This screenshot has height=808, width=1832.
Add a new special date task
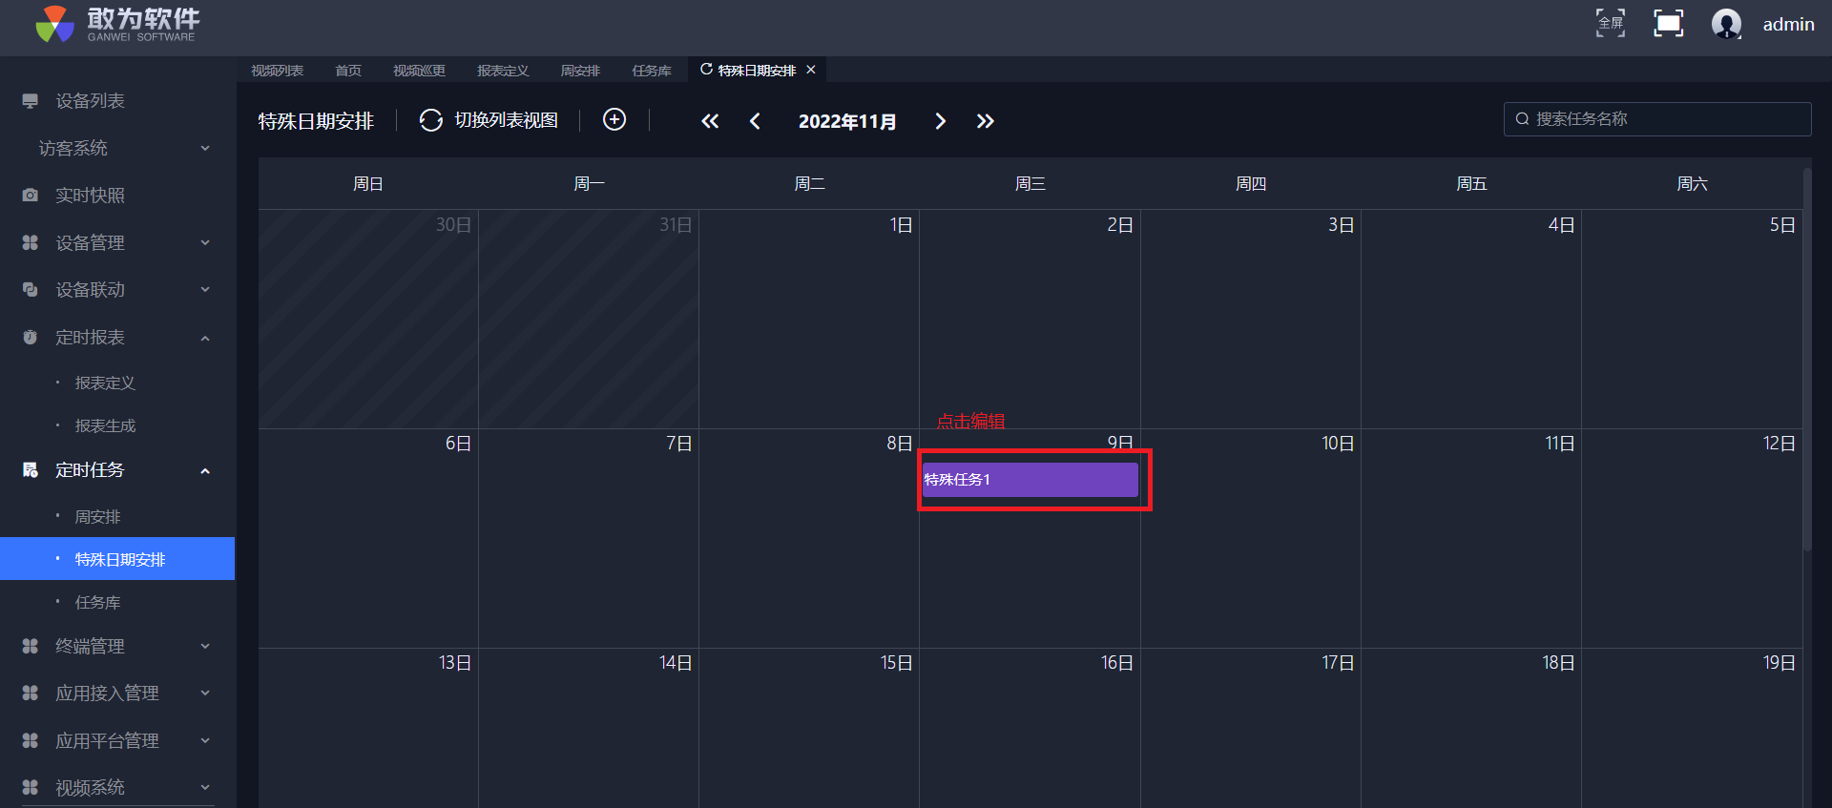pos(614,119)
